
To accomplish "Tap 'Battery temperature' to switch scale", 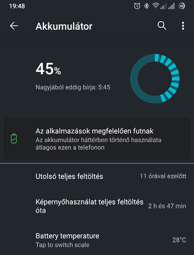I will [x=97, y=240].
